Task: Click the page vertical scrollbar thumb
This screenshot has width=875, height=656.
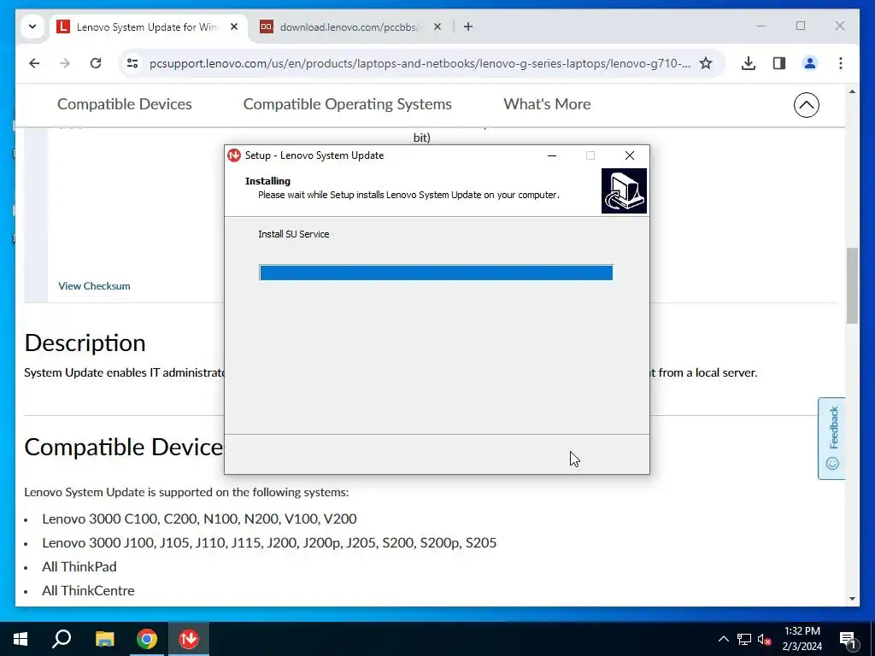Action: [x=852, y=285]
